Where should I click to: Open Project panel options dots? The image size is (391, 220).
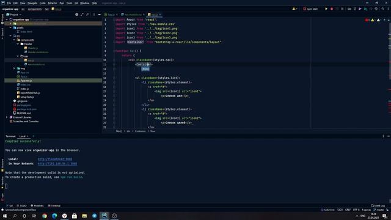click(x=94, y=15)
